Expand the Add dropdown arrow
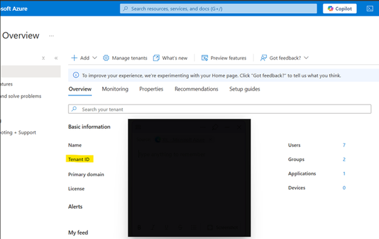Image resolution: width=379 pixels, height=239 pixels. 94,58
